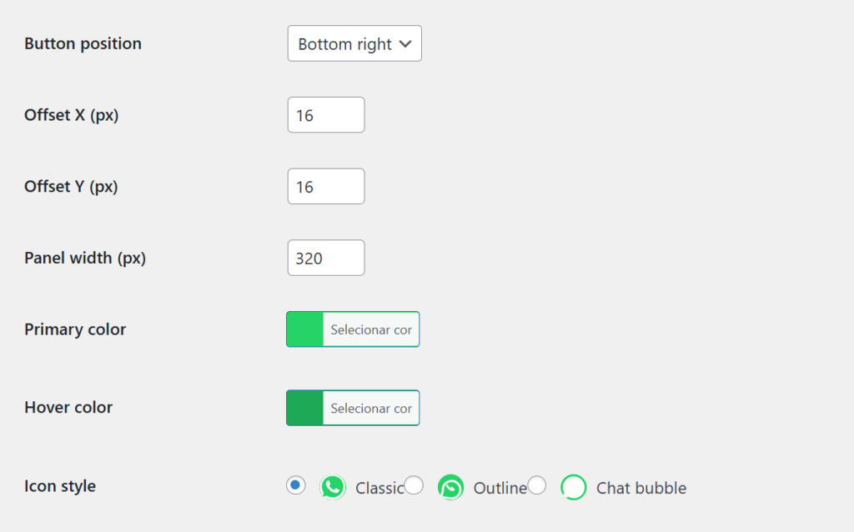Image resolution: width=854 pixels, height=532 pixels.
Task: Click into the Offset X field
Action: tap(326, 115)
